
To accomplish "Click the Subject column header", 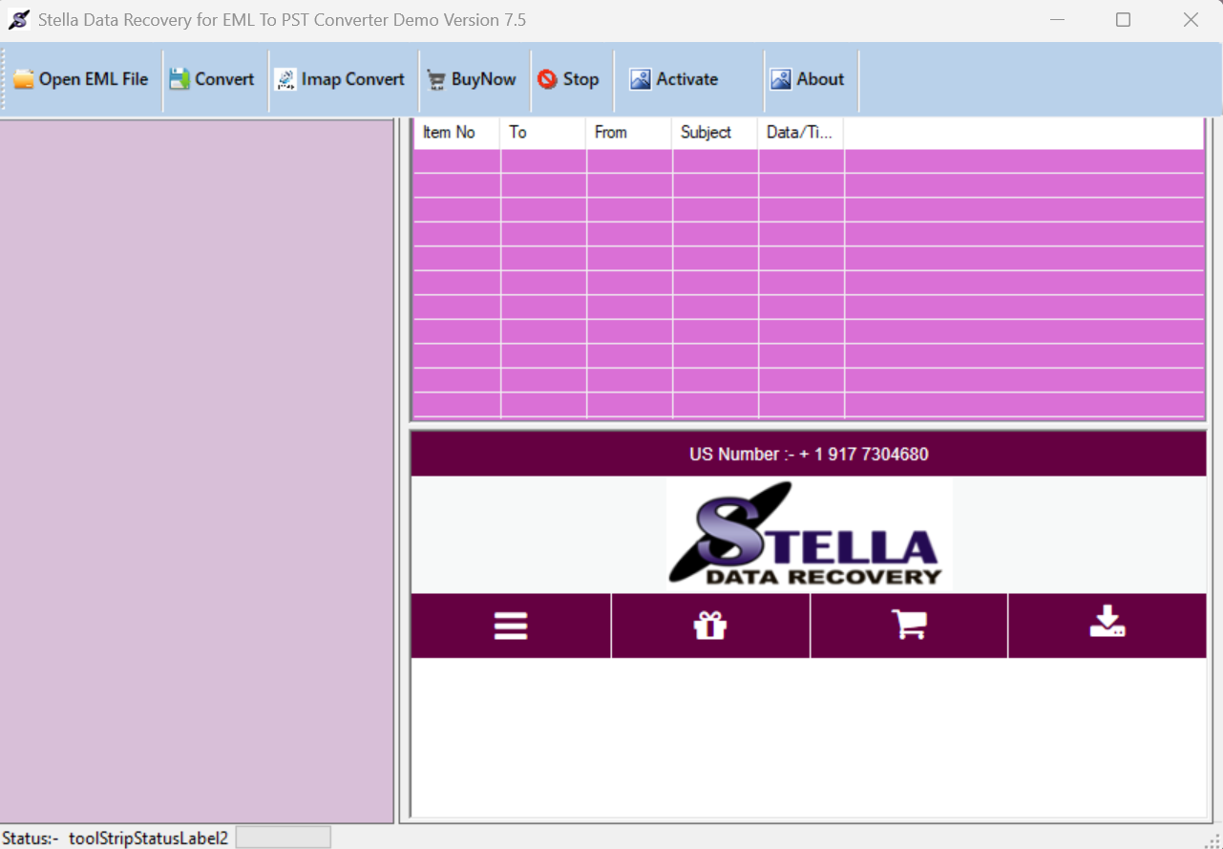I will [x=715, y=133].
